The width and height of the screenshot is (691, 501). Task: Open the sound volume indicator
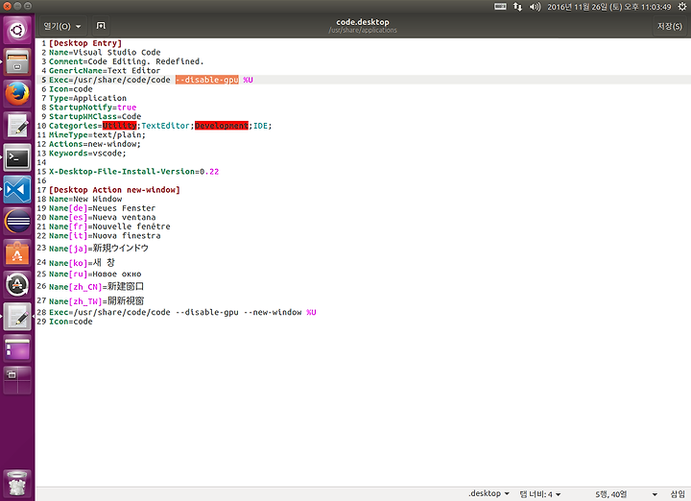pos(535,7)
